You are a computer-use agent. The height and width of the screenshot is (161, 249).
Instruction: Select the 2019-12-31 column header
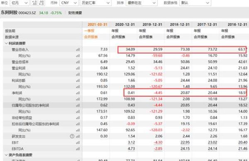(x=152, y=24)
